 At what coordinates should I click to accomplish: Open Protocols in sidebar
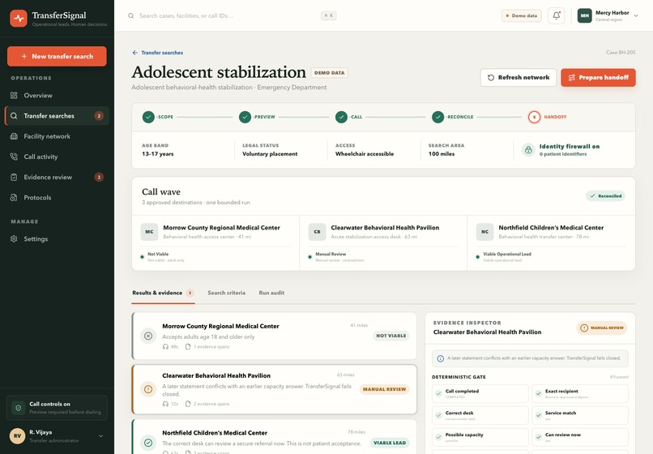pyautogui.click(x=57, y=198)
